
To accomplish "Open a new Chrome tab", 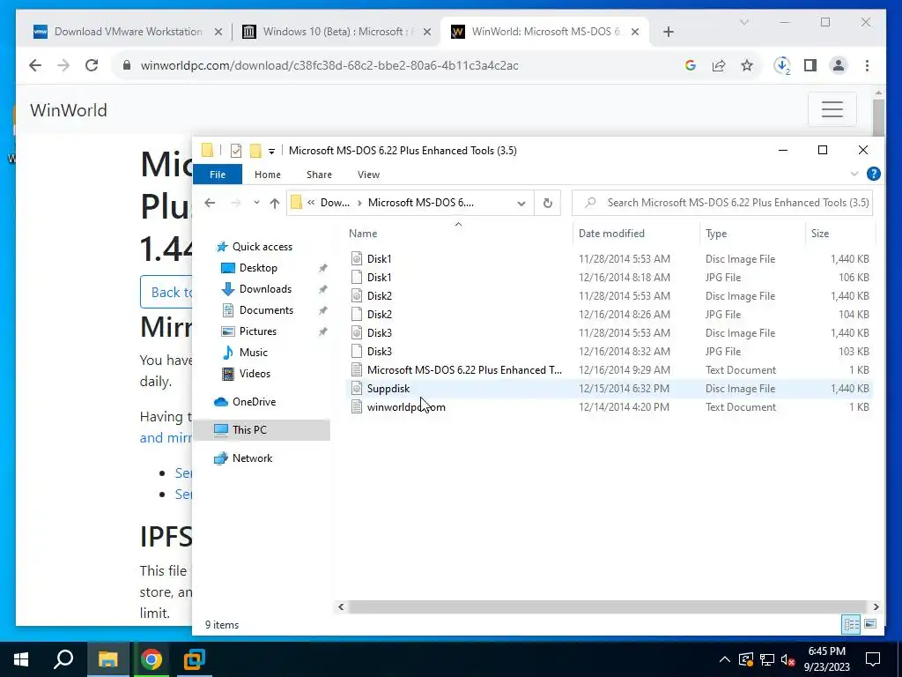I will pos(669,32).
